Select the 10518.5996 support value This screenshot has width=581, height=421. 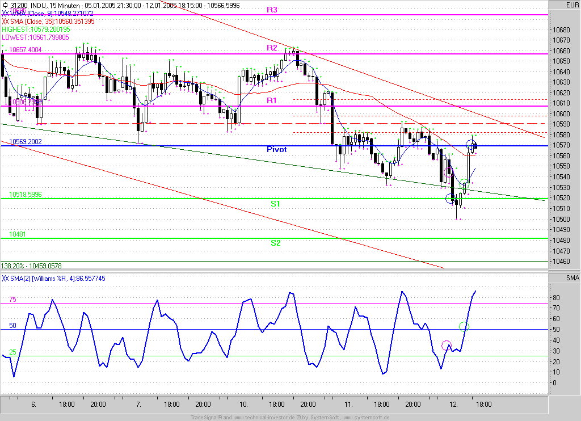[25, 194]
